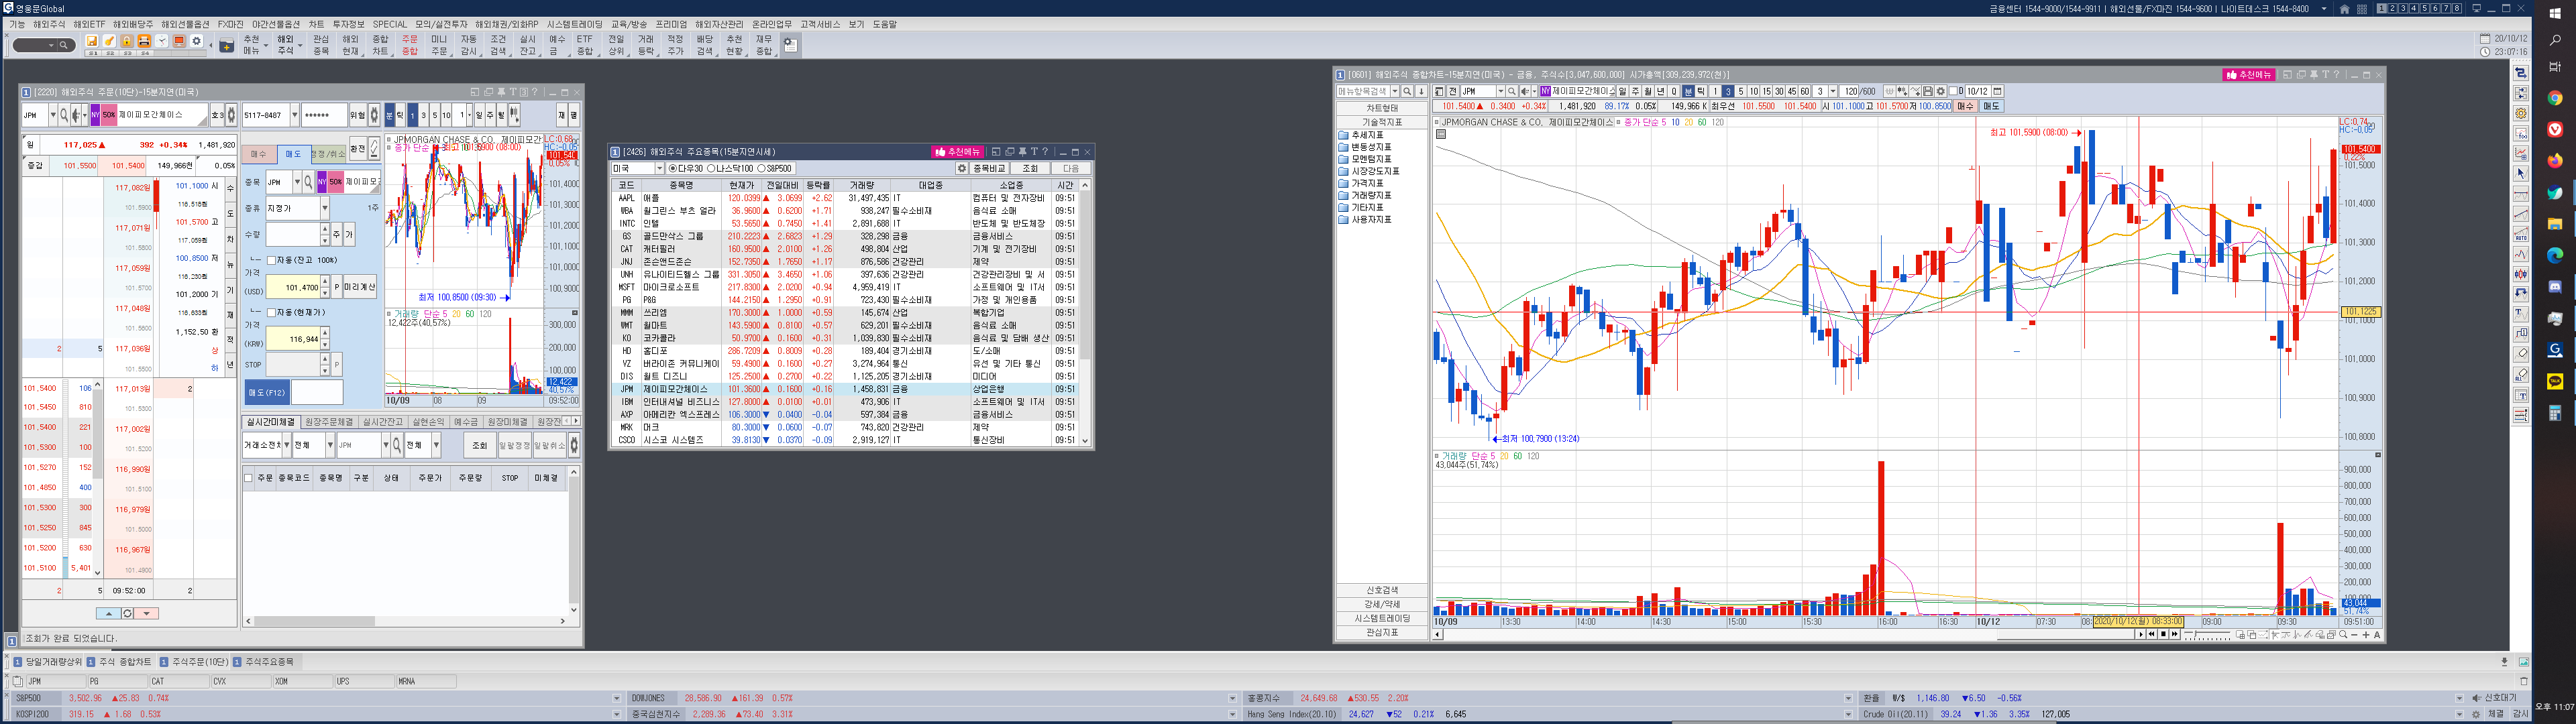The image size is (2576, 724).
Task: Click the clock icon in main toolbar
Action: [162, 41]
